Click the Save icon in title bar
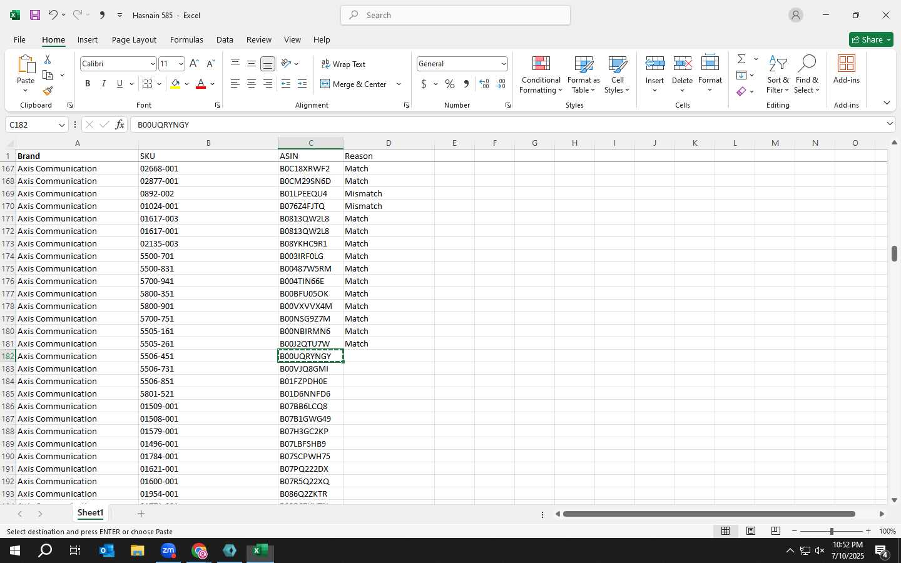 coord(35,15)
